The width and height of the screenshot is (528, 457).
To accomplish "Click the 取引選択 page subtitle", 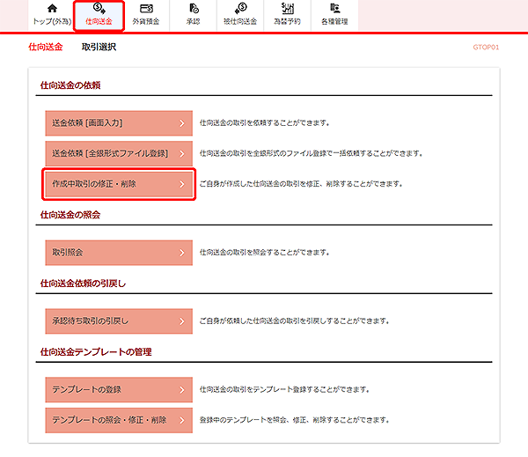I will (99, 47).
